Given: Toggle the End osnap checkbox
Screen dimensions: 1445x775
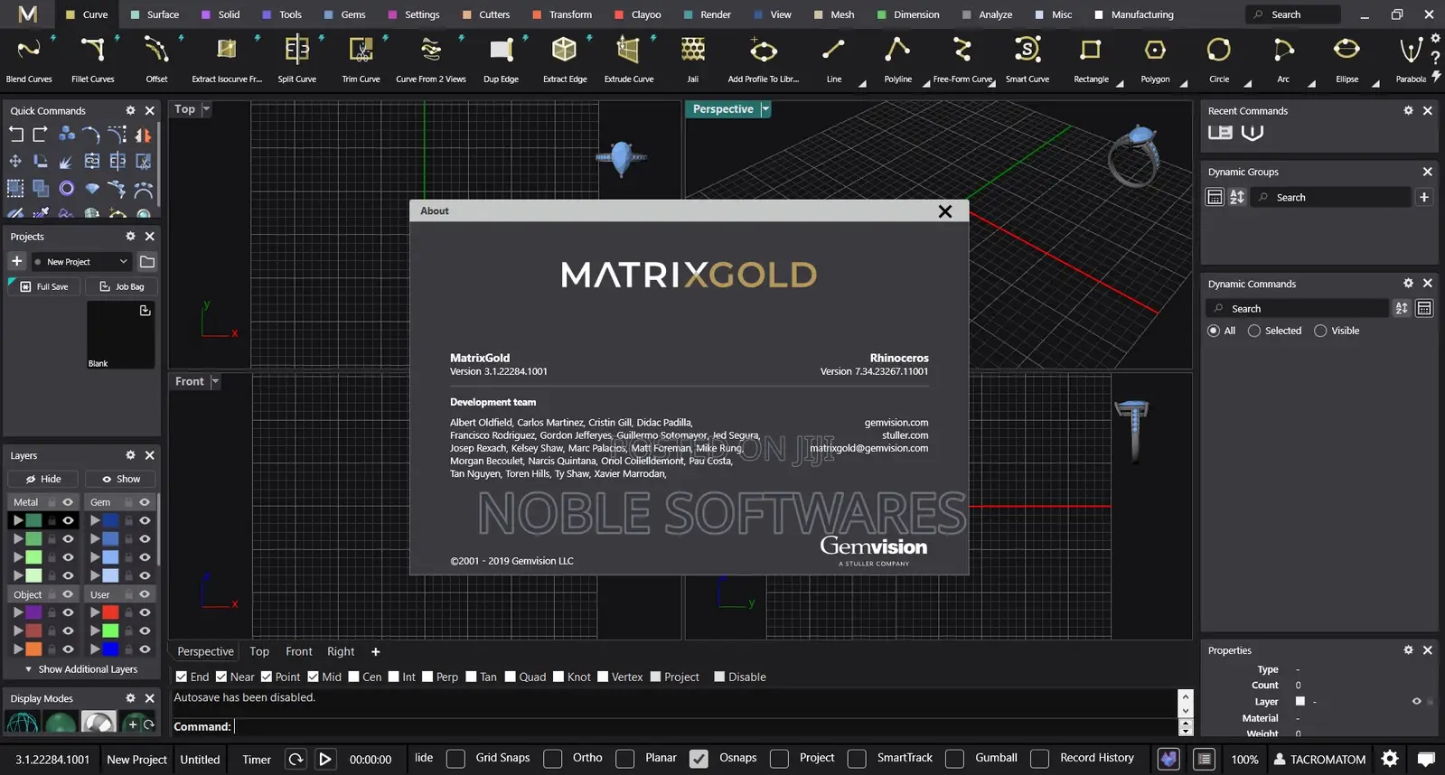Looking at the screenshot, I should tap(182, 677).
